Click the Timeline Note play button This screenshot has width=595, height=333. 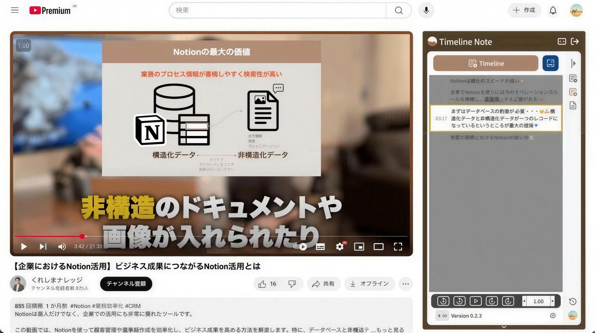476,301
